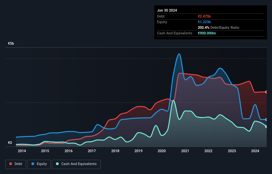
Task: Click the red Debt legend dot
Action: (11, 164)
